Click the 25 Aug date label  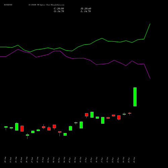[x=21, y=160]
